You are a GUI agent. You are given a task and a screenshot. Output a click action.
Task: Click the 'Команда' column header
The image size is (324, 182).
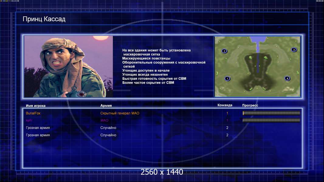225,105
